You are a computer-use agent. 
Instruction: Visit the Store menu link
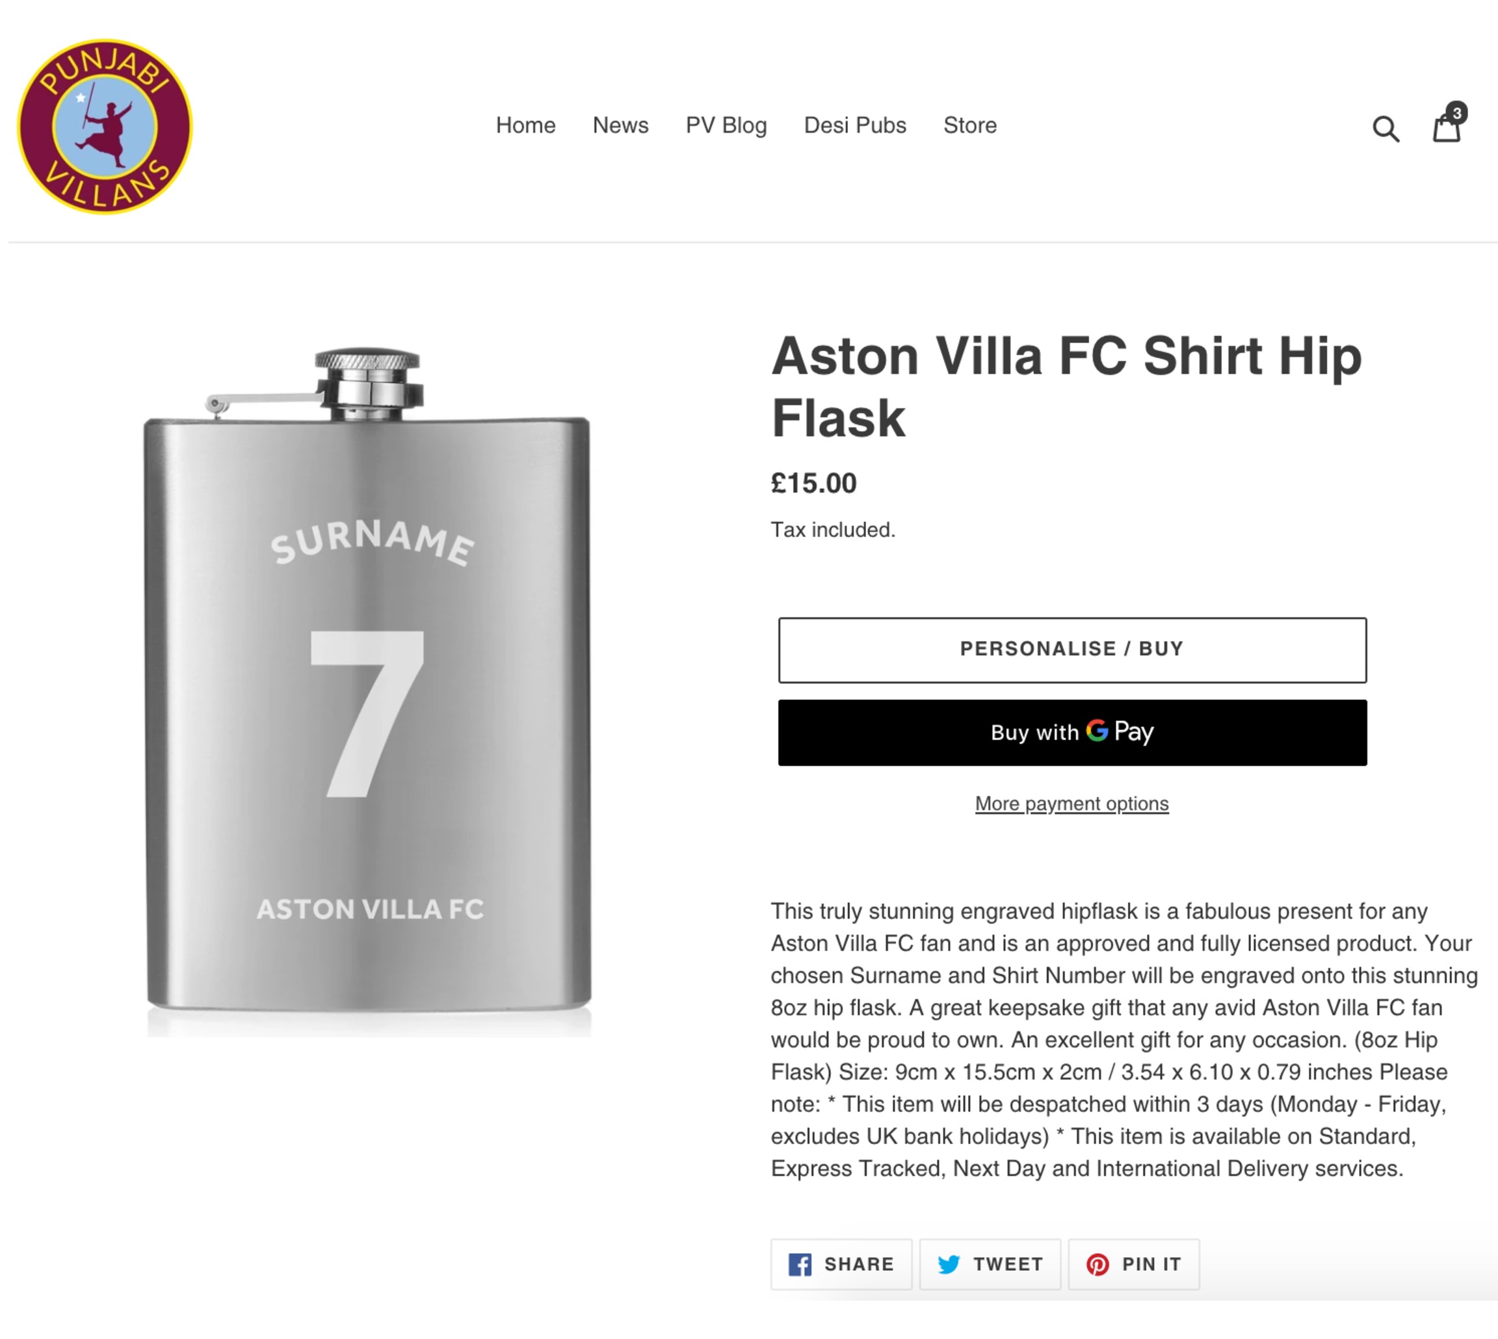pos(969,125)
